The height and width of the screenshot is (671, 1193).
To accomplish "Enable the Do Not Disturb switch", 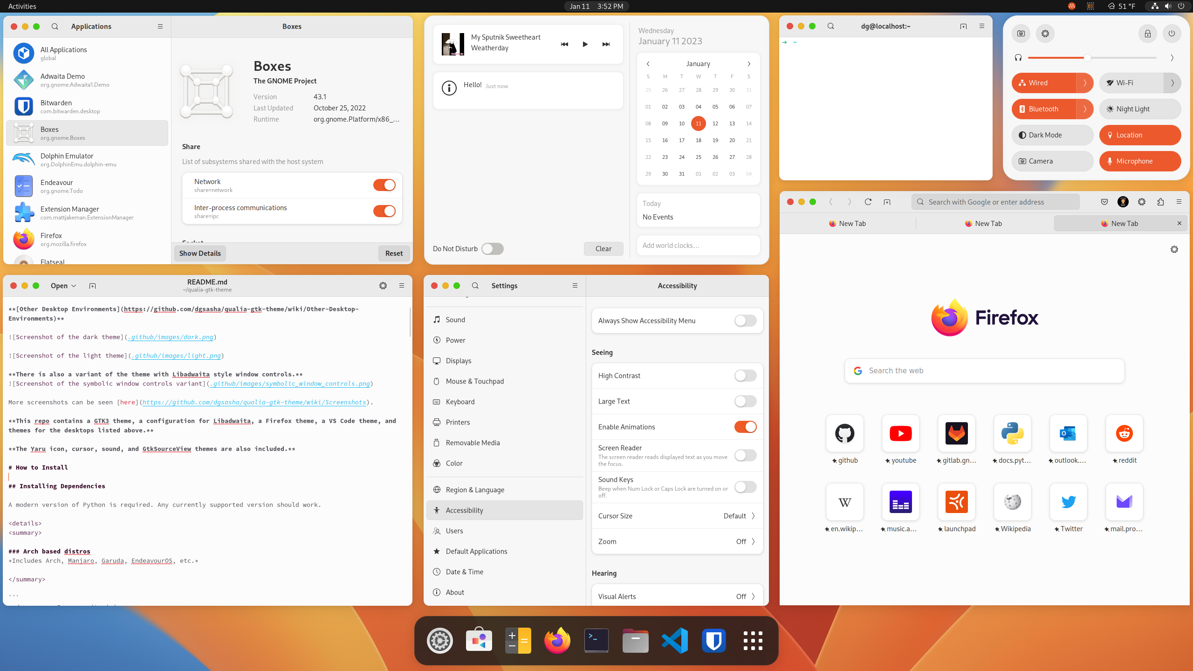I will 492,249.
